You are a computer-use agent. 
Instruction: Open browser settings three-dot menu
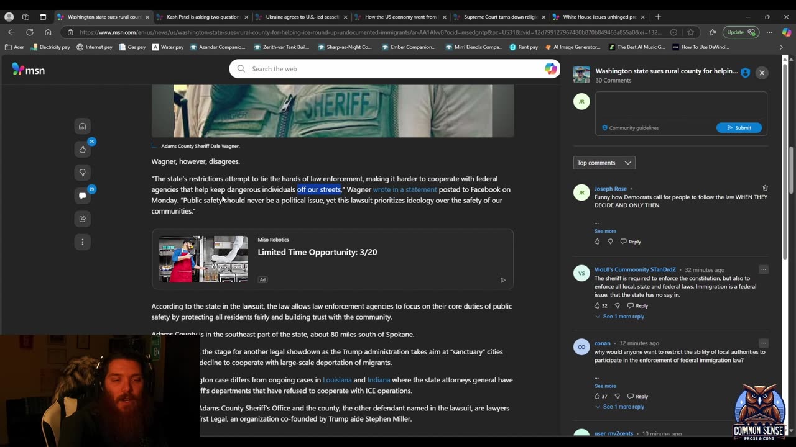click(x=769, y=32)
